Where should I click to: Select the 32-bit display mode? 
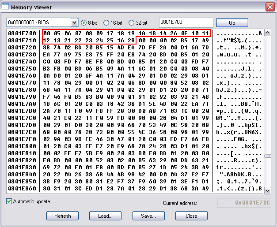click(131, 22)
